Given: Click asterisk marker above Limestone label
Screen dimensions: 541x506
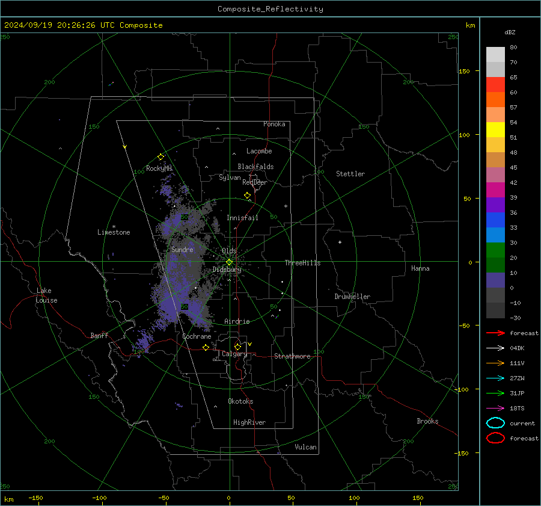Looking at the screenshot, I should (x=114, y=227).
